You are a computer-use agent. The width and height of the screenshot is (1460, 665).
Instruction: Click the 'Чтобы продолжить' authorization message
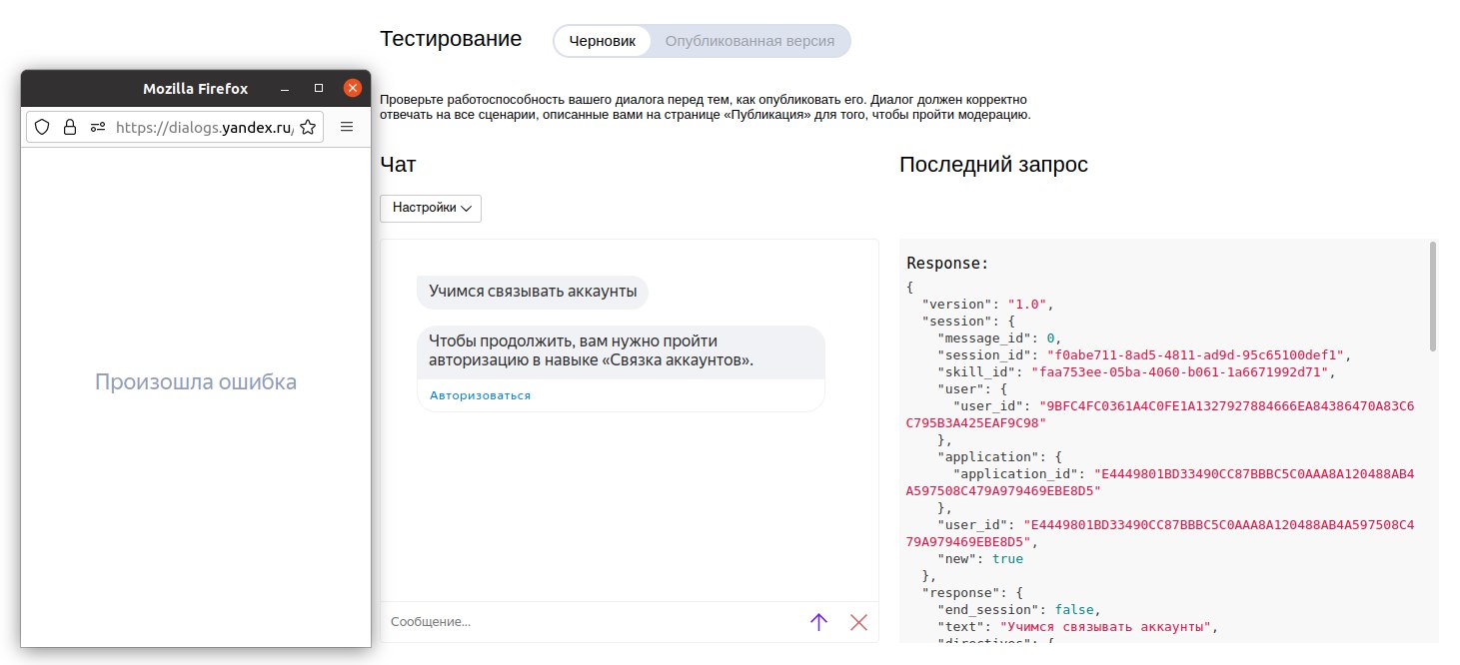pos(621,350)
